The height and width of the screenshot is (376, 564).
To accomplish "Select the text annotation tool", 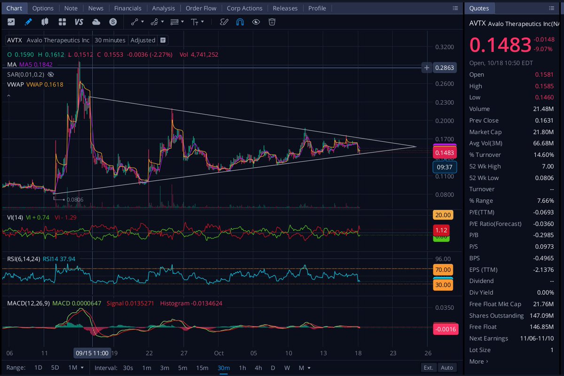I will 195,22.
